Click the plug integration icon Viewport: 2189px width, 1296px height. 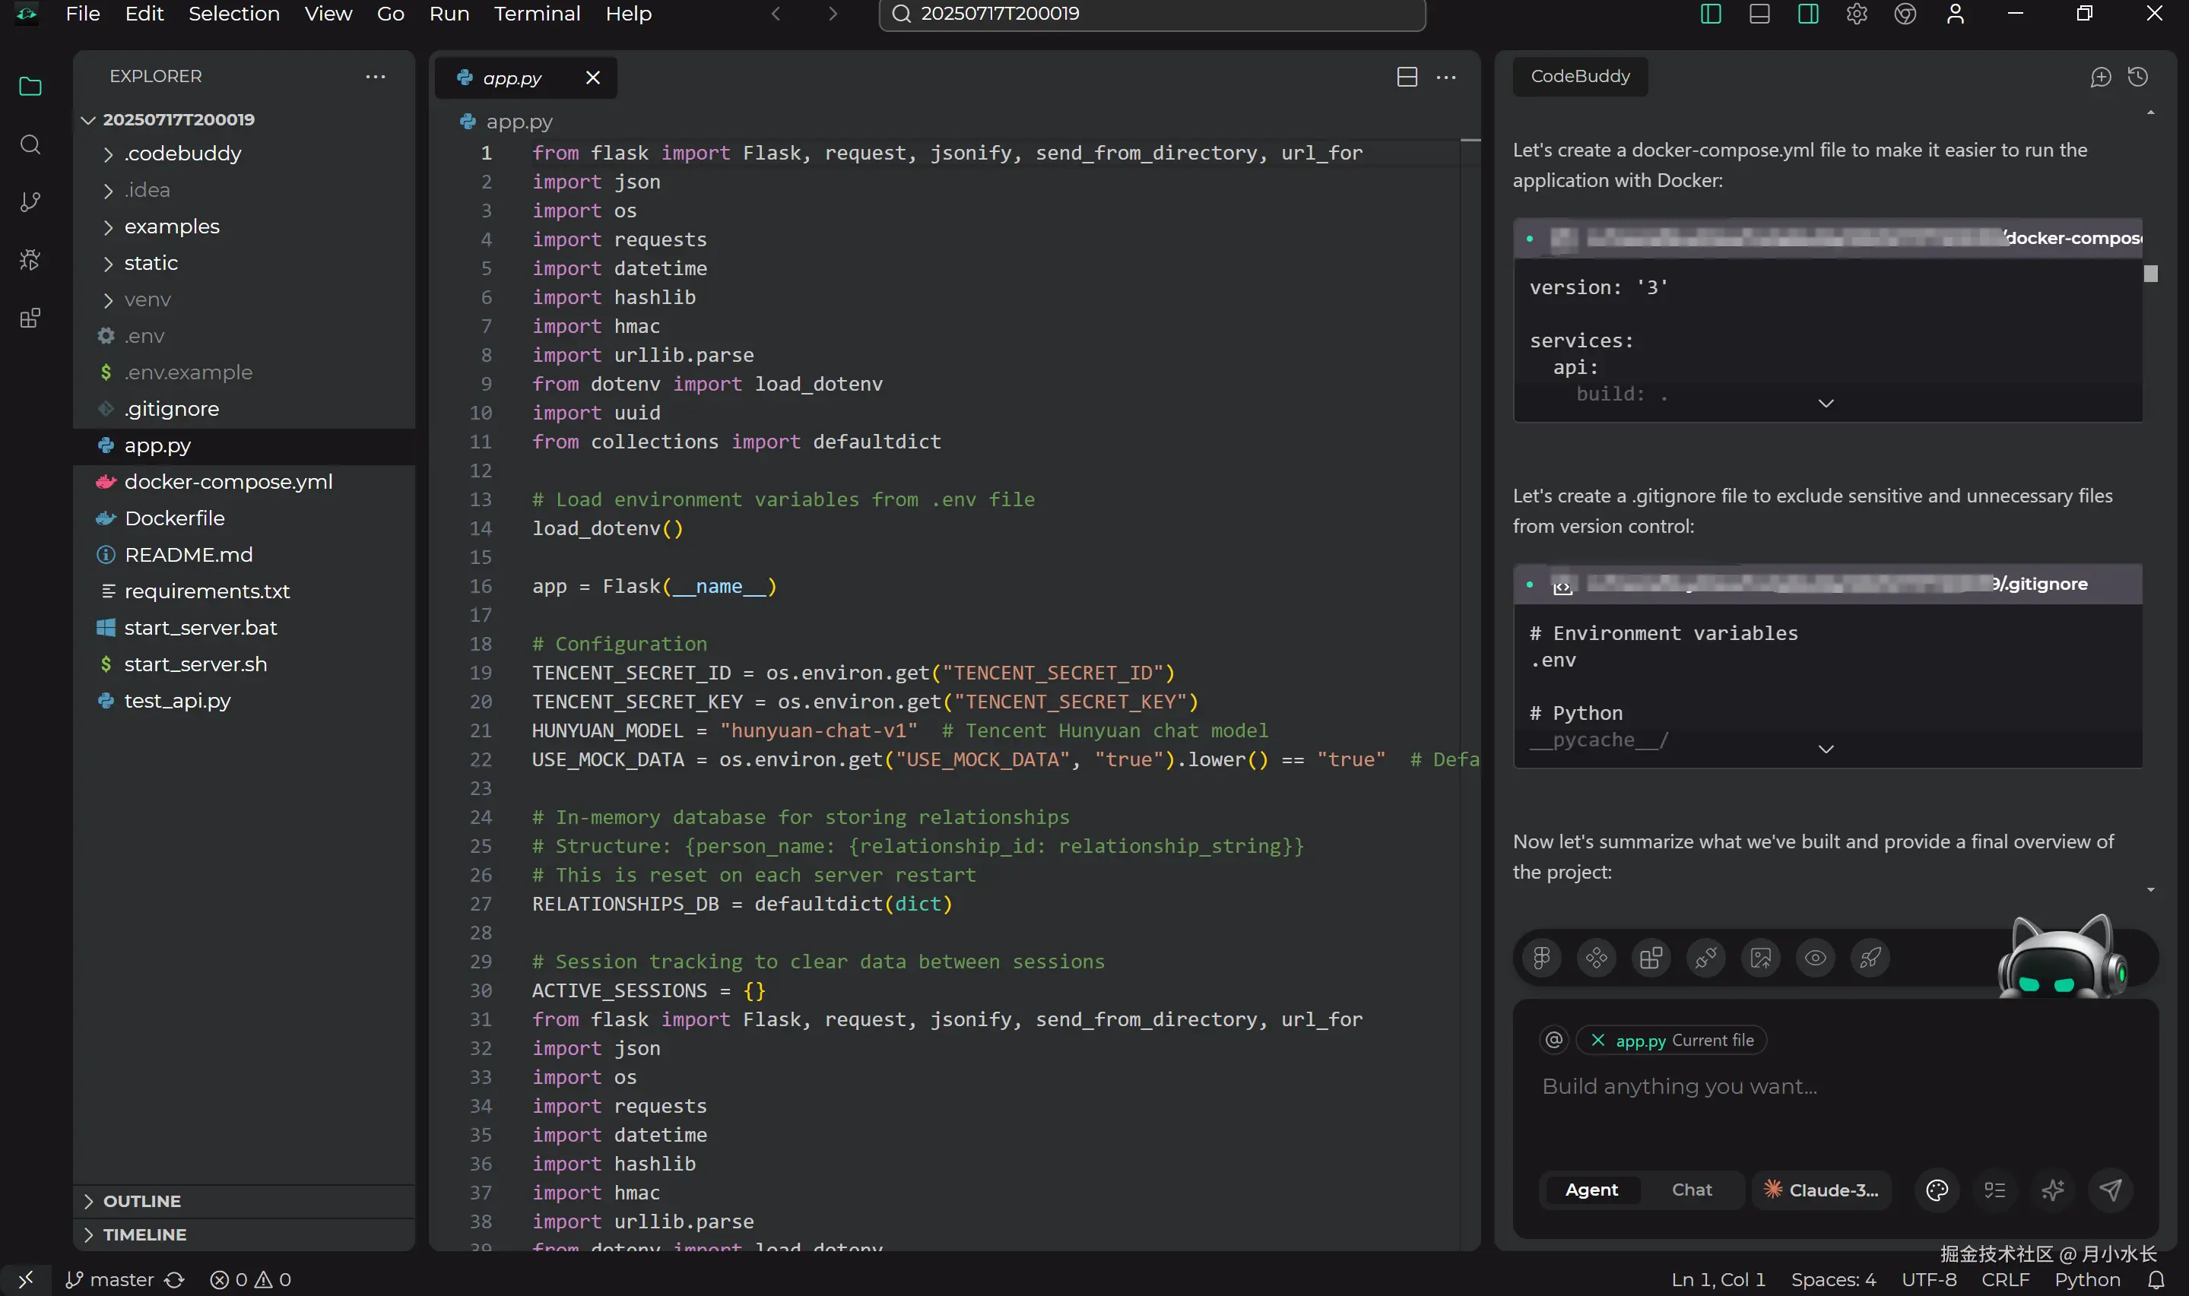tap(1706, 958)
